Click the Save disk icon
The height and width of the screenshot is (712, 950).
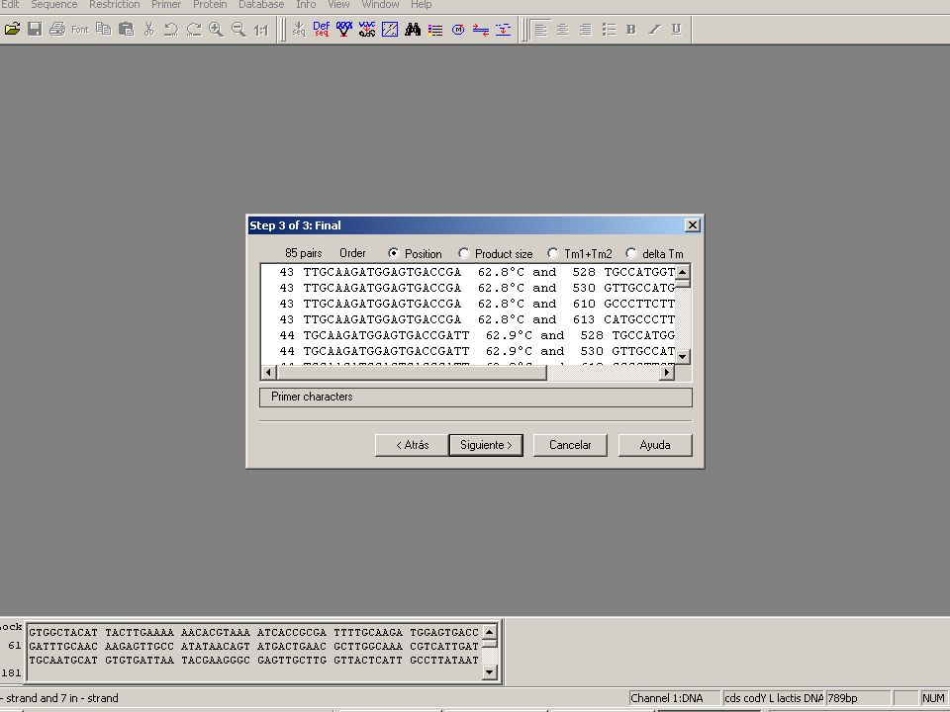click(35, 29)
